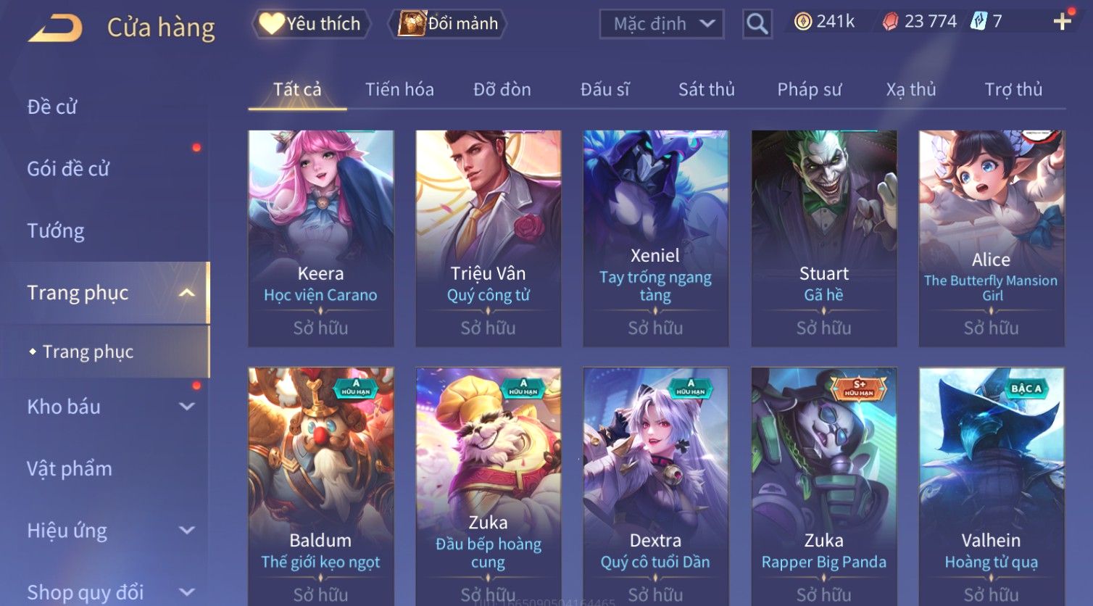
Task: Tap the blue voucher ticket icon
Action: (978, 21)
